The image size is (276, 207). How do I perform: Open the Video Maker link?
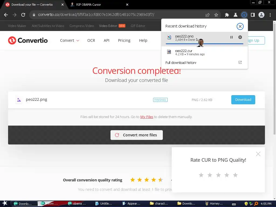[17, 26]
